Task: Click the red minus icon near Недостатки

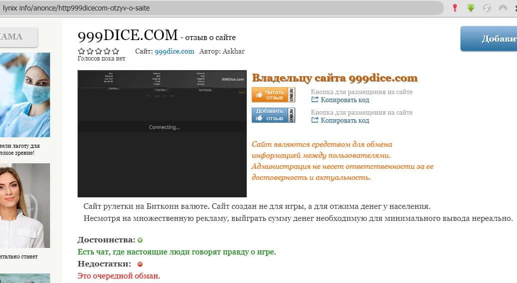Action: (x=140, y=264)
